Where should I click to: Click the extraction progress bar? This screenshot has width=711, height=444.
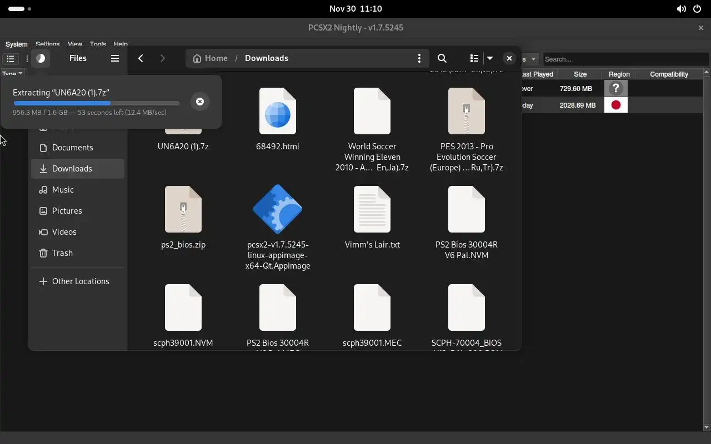pyautogui.click(x=96, y=103)
